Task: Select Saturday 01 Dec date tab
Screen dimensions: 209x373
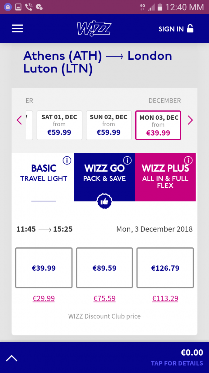Action: pyautogui.click(x=59, y=125)
